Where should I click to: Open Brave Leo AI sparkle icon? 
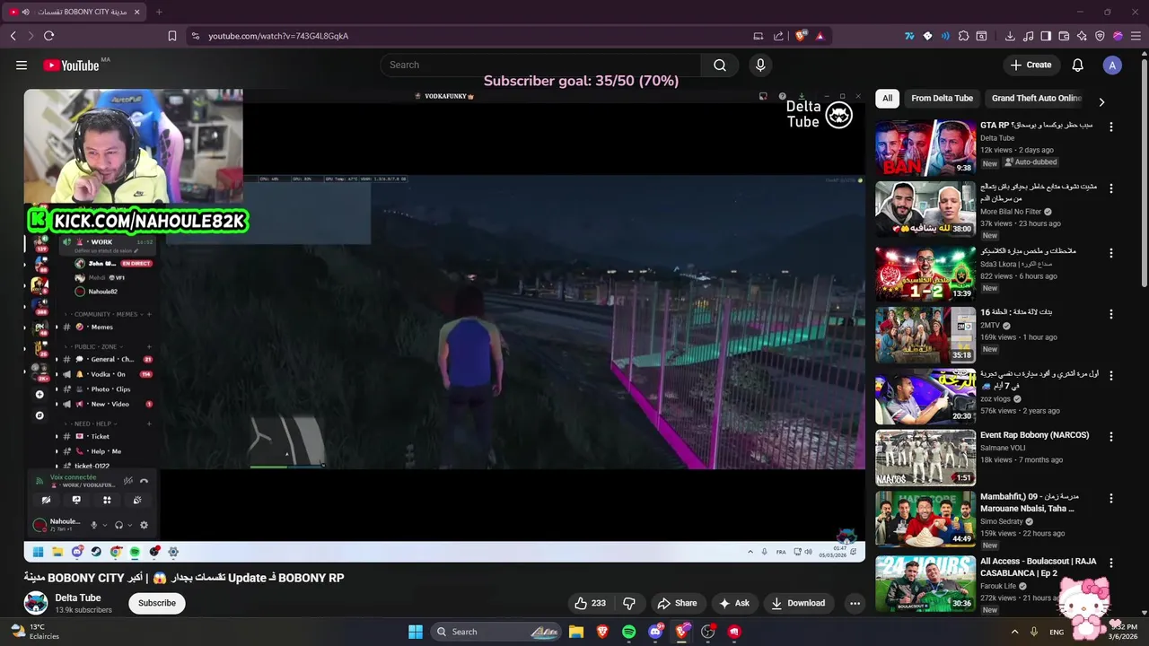pyautogui.click(x=1082, y=36)
